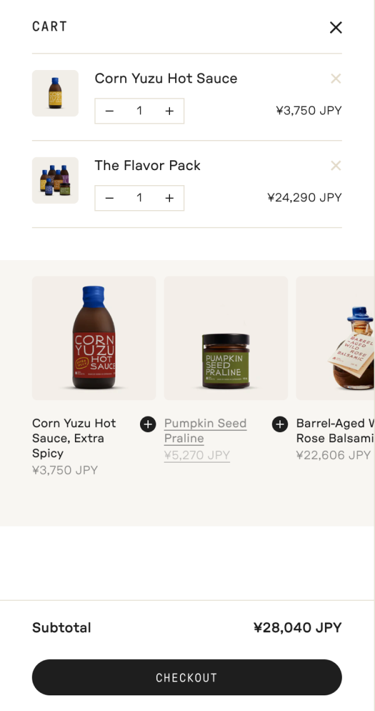Increase The Flavor Pack quantity
Image resolution: width=375 pixels, height=711 pixels.
(x=169, y=198)
